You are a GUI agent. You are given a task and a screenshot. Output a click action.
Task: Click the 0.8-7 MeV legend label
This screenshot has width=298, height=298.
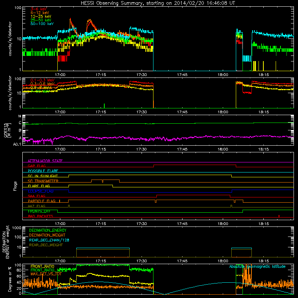tap(41, 88)
